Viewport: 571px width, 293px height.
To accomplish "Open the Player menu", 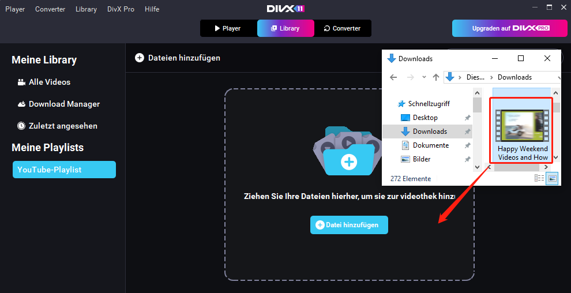I will pyautogui.click(x=15, y=9).
